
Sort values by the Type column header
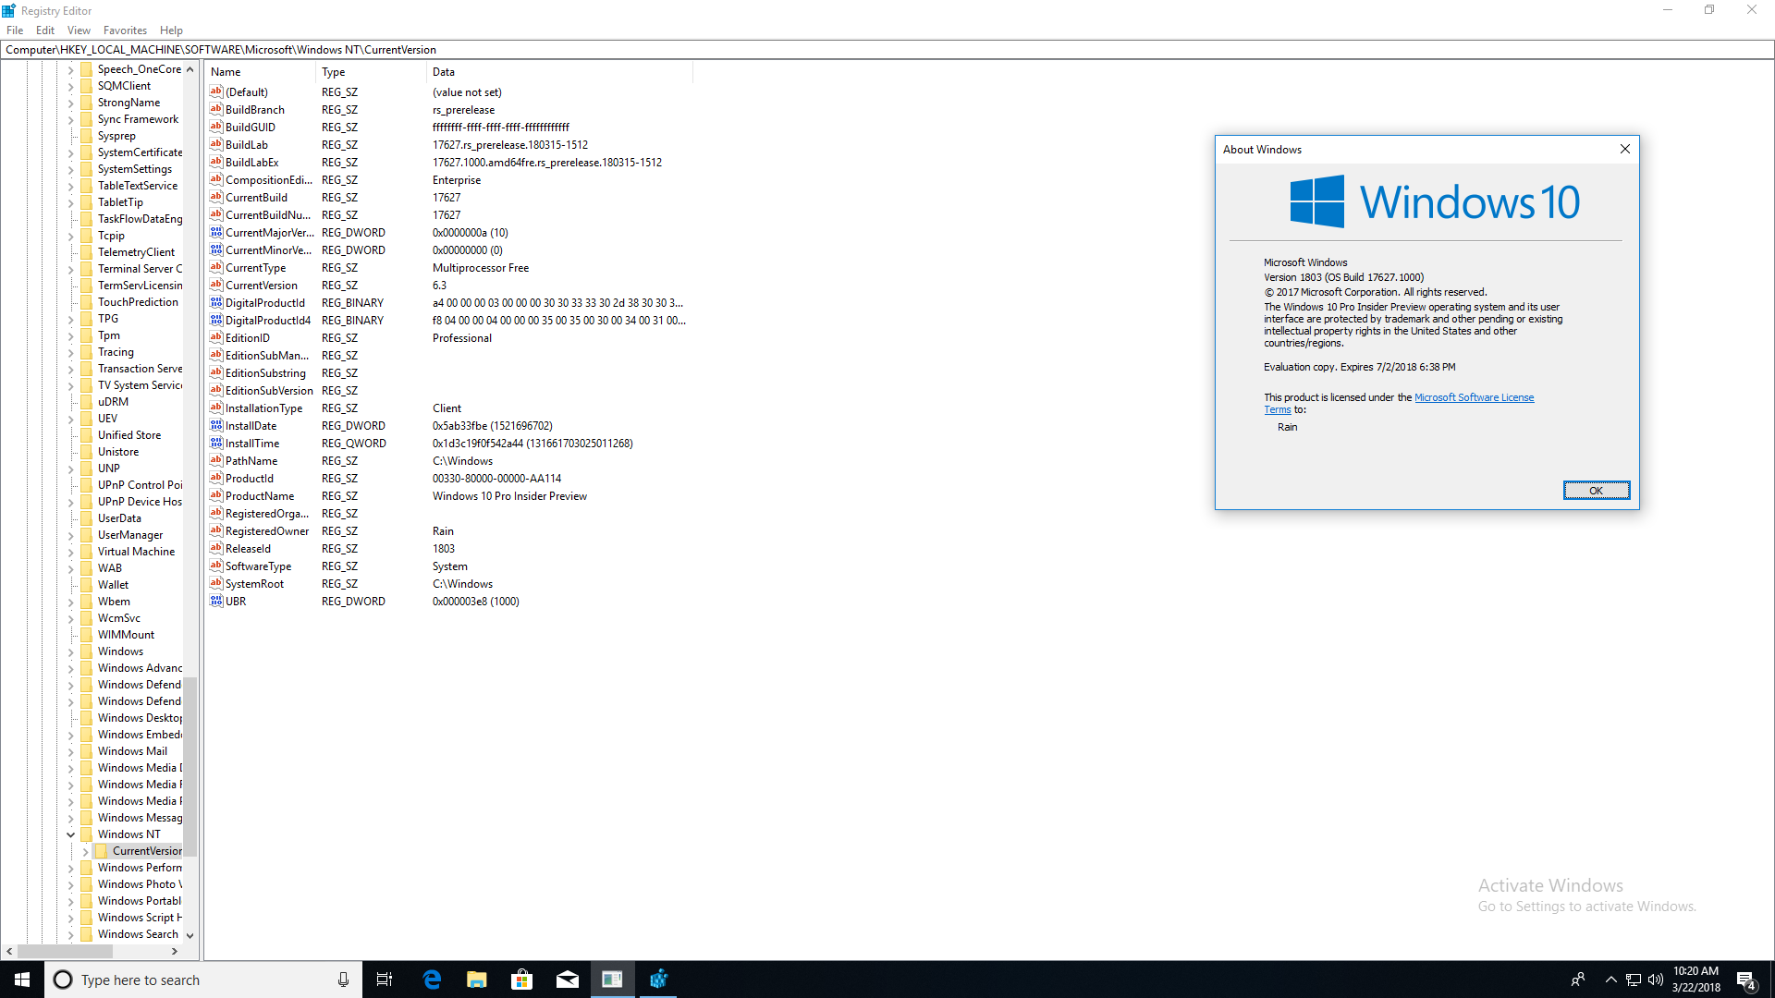point(371,71)
